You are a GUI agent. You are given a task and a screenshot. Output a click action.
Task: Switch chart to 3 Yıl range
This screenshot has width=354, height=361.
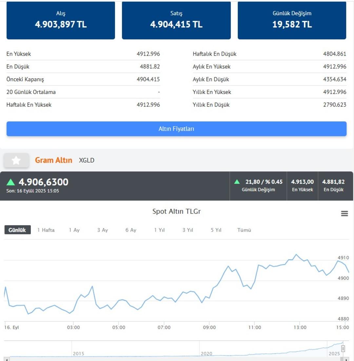coord(187,230)
